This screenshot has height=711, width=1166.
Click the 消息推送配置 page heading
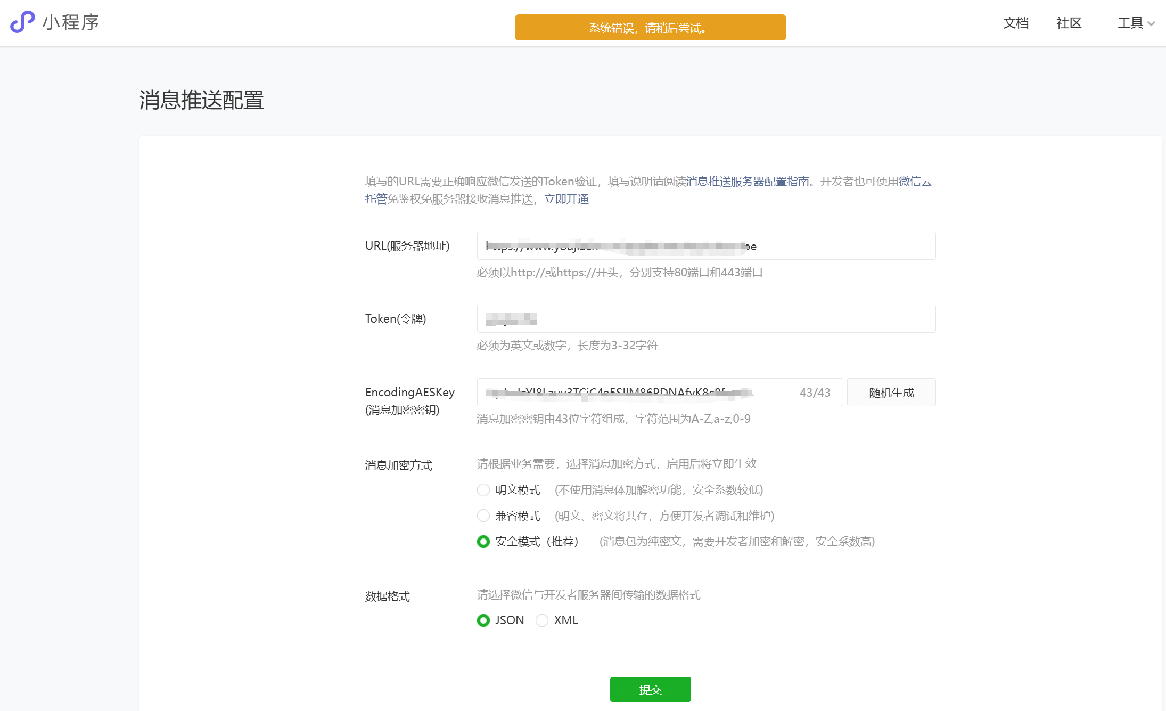(x=202, y=100)
